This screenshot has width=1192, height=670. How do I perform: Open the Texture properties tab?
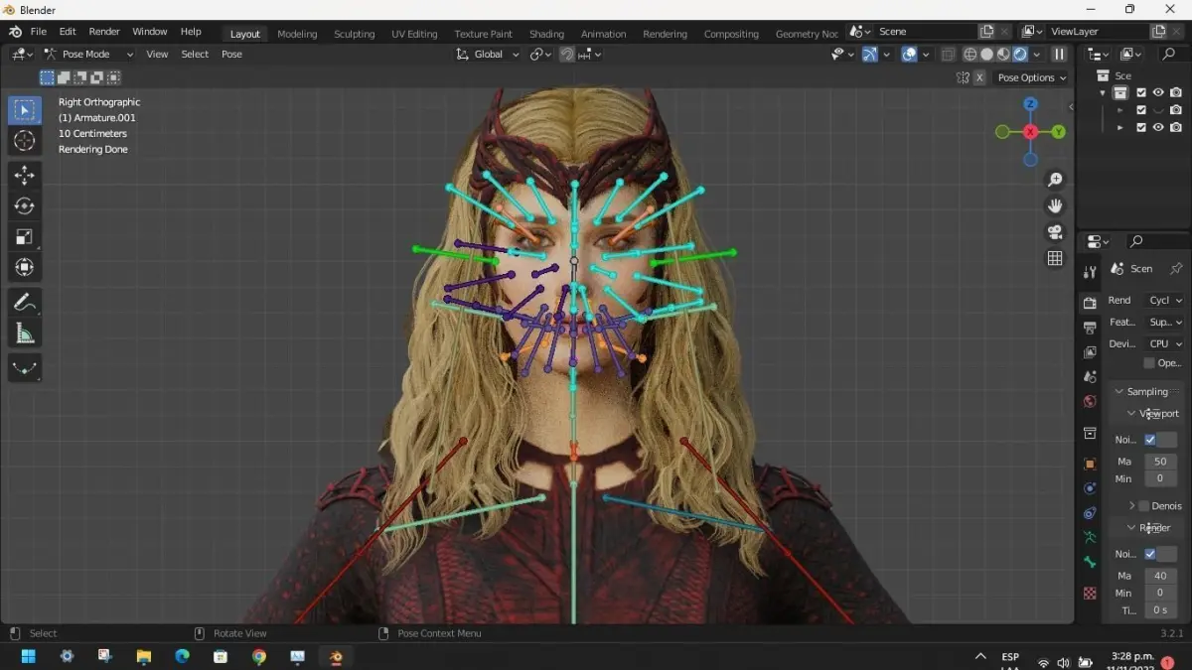(1090, 593)
